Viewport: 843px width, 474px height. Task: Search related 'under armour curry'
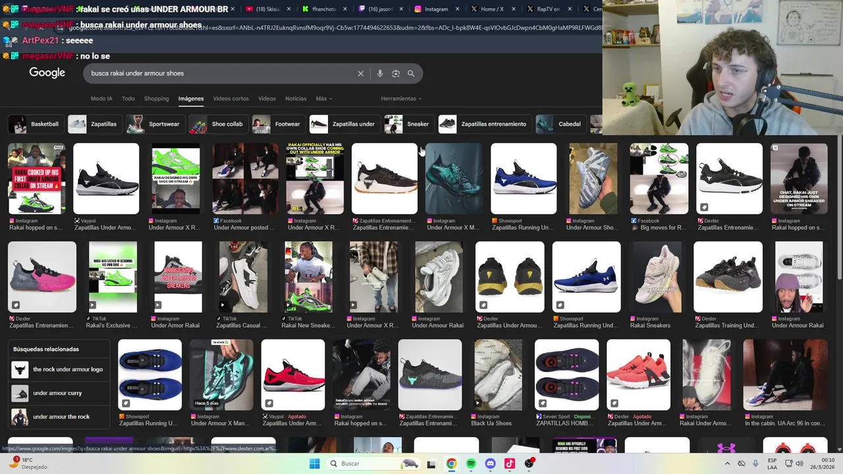59,393
